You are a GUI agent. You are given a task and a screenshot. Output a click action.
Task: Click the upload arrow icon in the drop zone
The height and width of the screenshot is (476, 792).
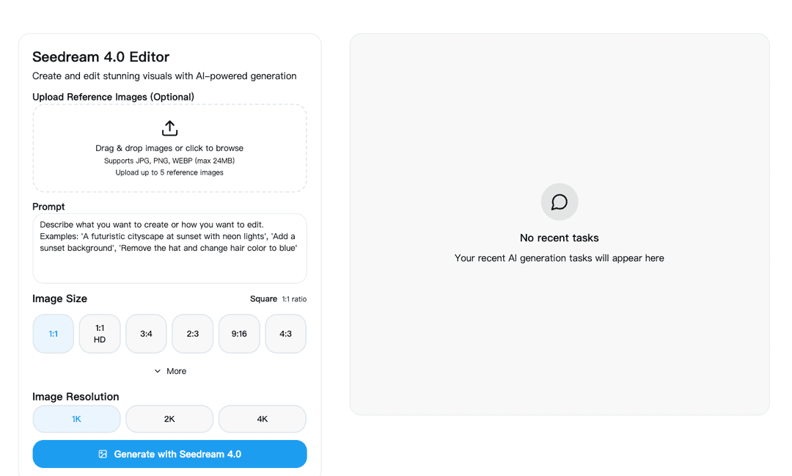coord(169,127)
